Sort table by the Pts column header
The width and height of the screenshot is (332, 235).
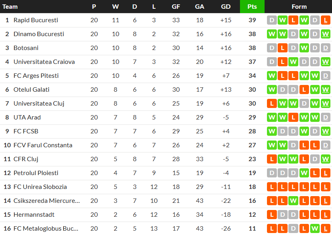pyautogui.click(x=252, y=6)
